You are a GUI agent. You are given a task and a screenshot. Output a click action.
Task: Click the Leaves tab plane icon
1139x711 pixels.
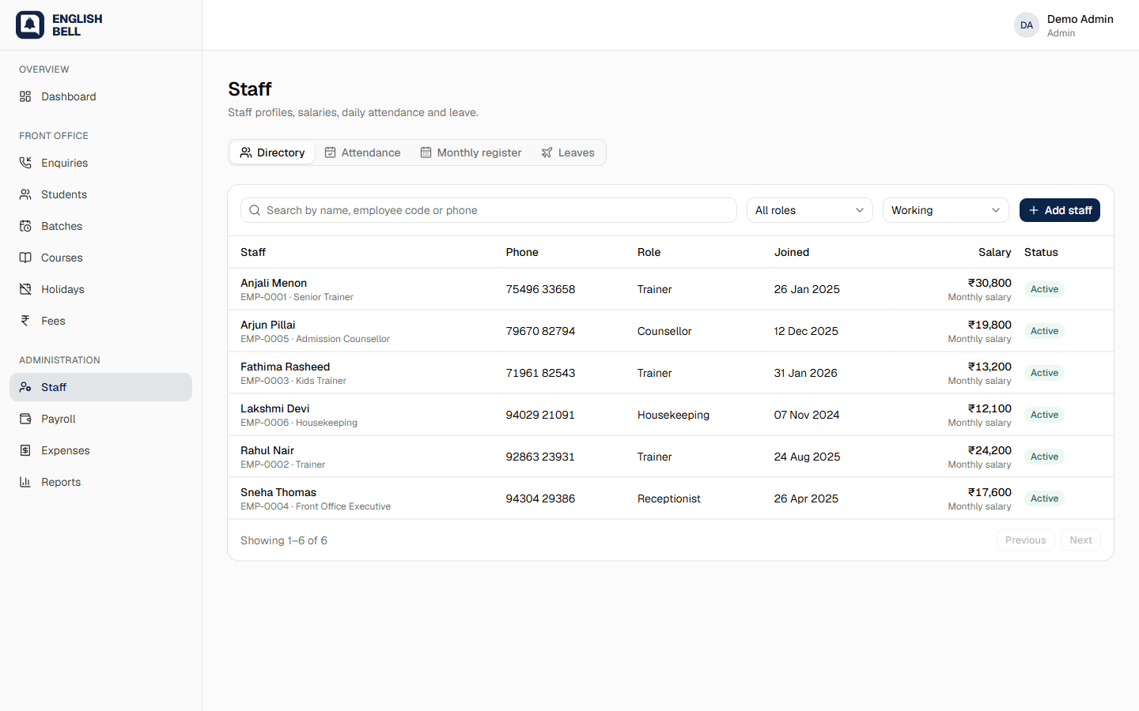[547, 152]
